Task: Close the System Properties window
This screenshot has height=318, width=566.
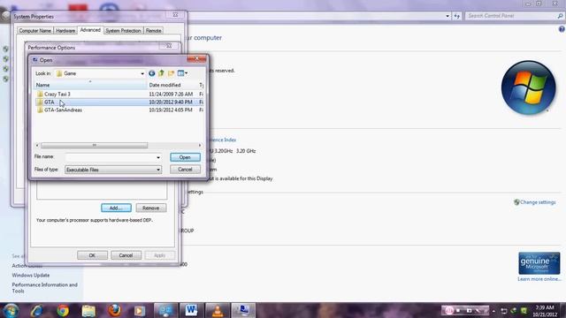Action: (175, 15)
